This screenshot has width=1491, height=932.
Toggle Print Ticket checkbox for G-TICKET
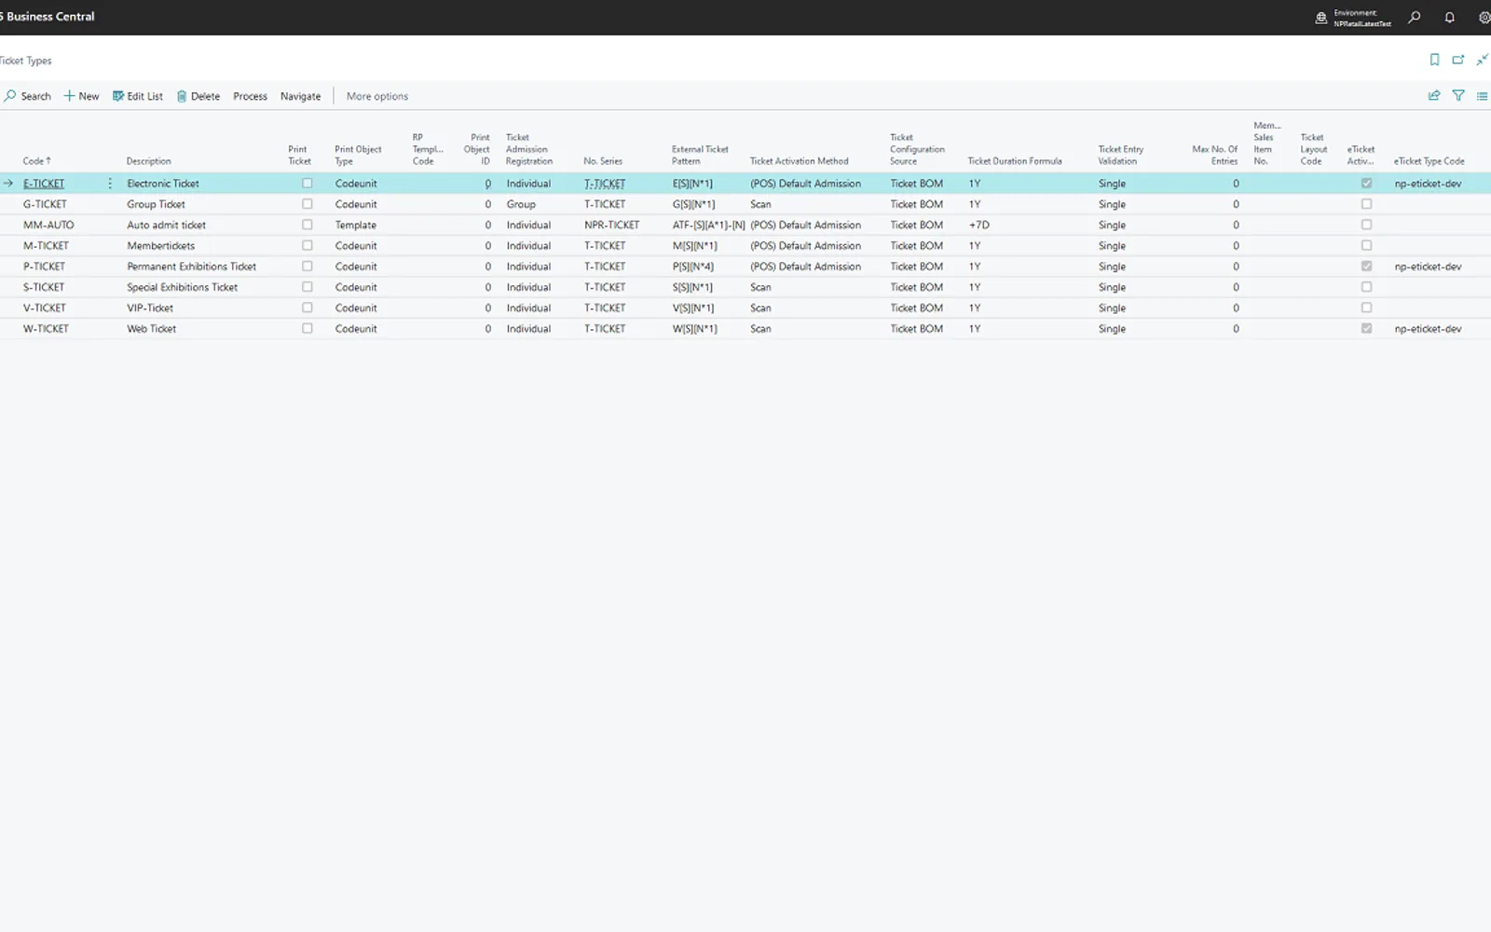click(x=307, y=204)
